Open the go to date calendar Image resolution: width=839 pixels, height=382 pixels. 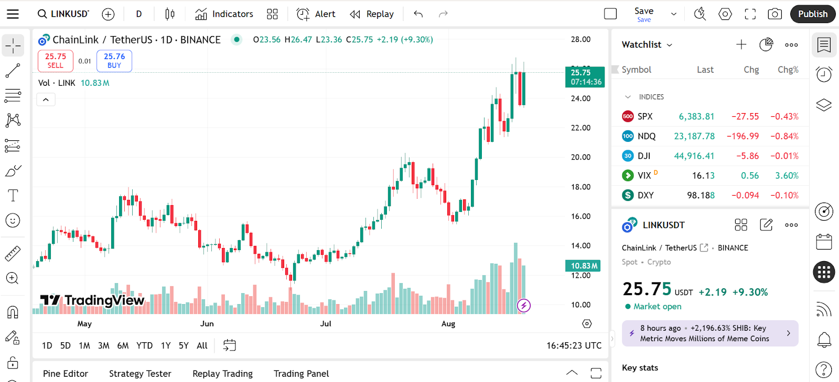point(230,345)
